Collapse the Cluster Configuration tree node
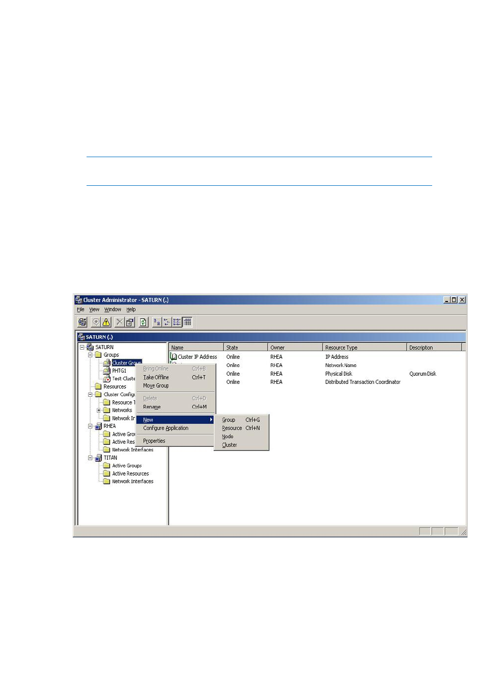489x691 pixels. [x=90, y=395]
